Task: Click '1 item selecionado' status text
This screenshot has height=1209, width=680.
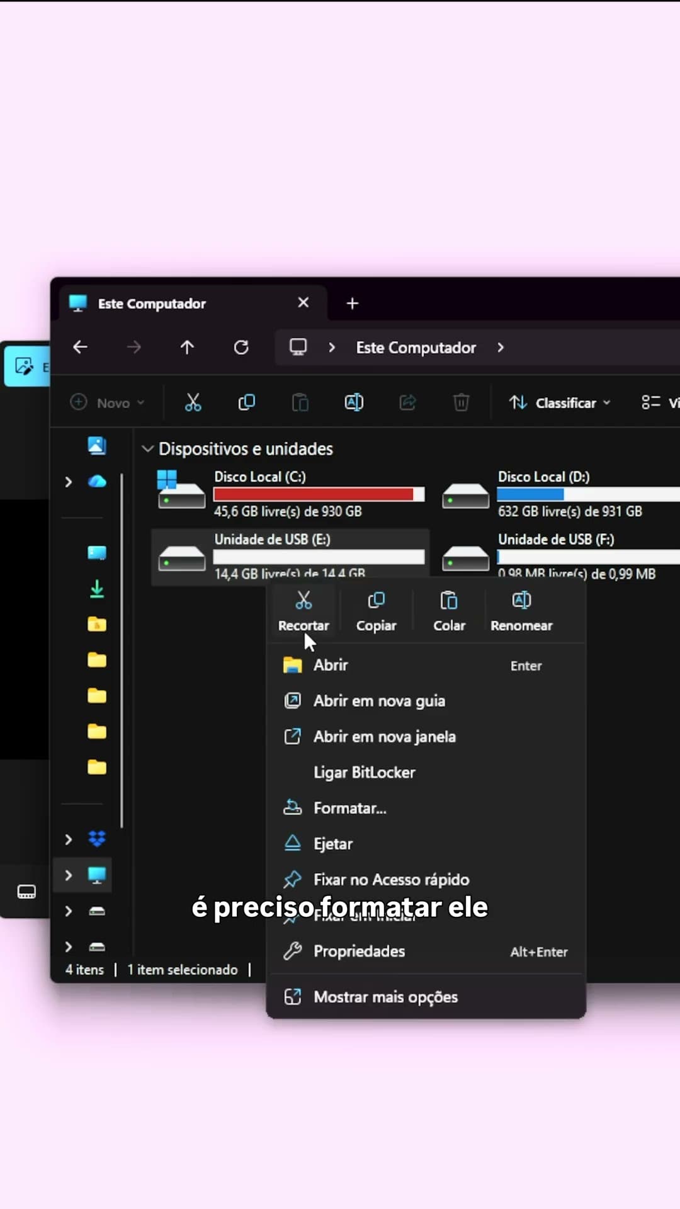Action: click(183, 970)
